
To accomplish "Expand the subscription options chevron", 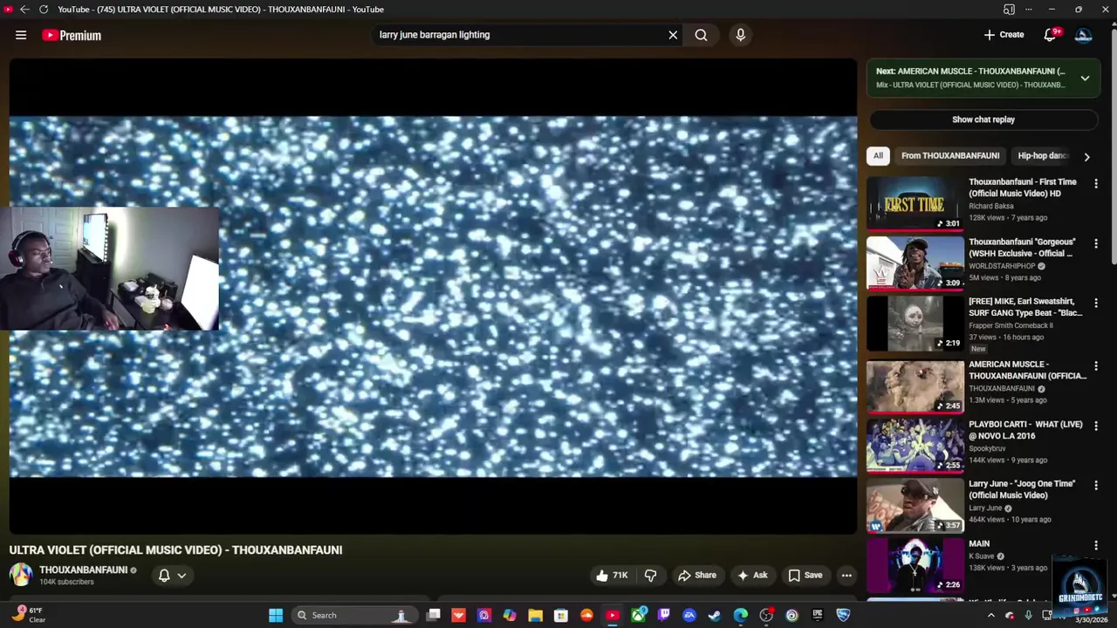I will pyautogui.click(x=182, y=576).
